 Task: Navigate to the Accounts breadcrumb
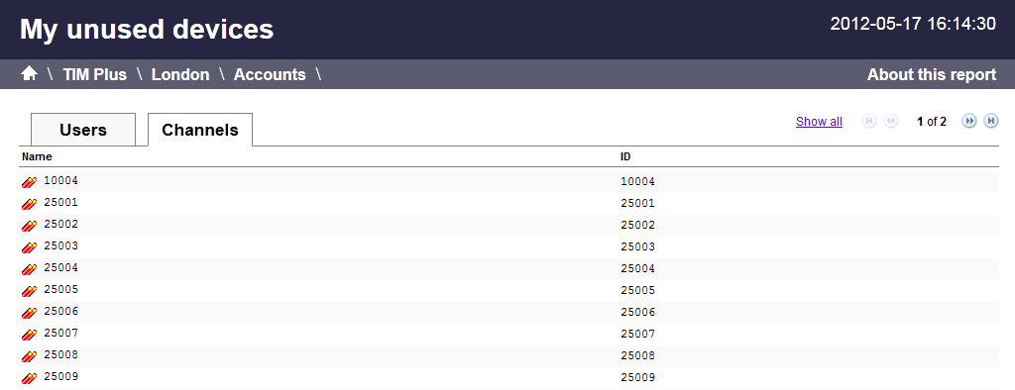pyautogui.click(x=270, y=74)
